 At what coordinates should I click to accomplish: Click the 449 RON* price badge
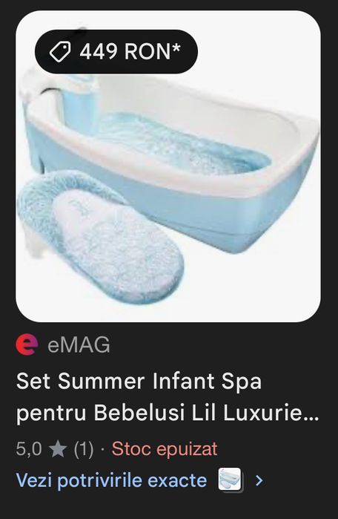[x=116, y=52]
